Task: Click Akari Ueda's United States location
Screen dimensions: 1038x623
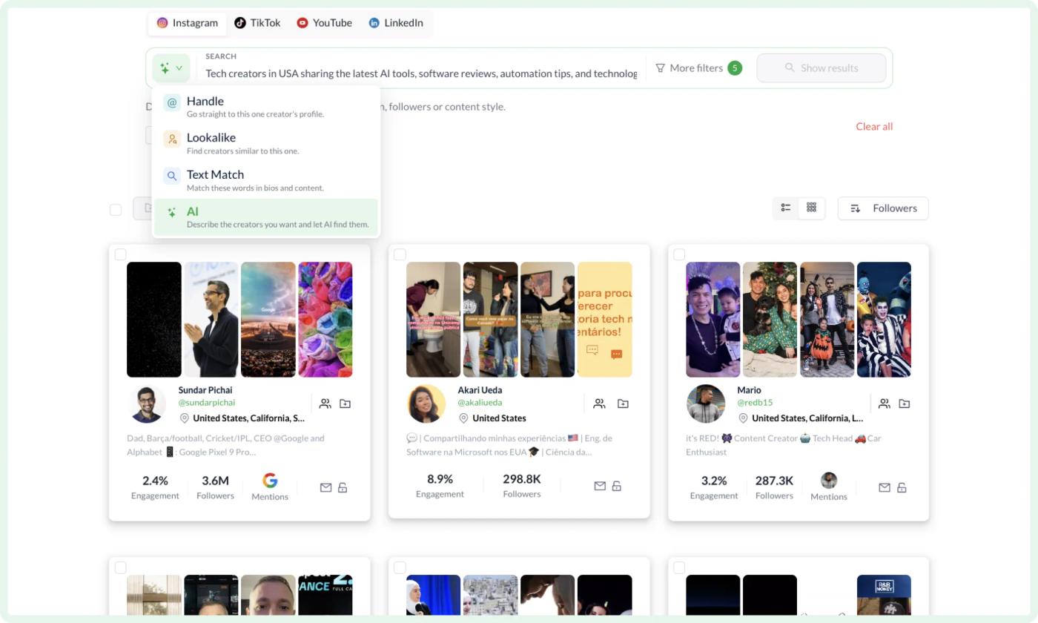Action: (499, 418)
